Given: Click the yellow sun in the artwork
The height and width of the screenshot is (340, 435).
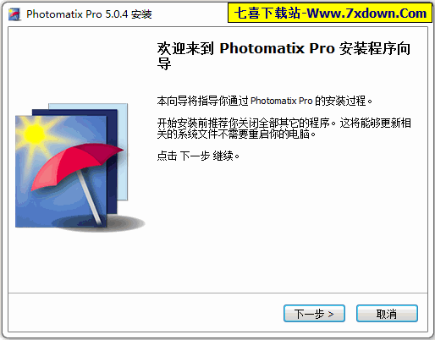Looking at the screenshot, I should (x=35, y=134).
